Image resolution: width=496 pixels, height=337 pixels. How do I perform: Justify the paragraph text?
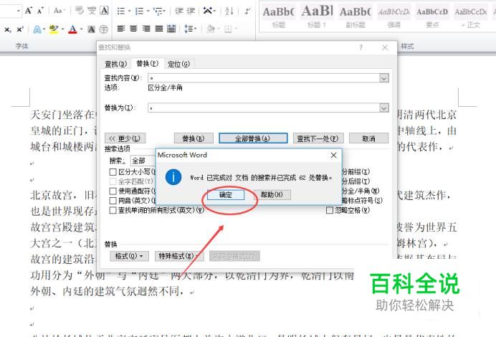click(x=159, y=29)
